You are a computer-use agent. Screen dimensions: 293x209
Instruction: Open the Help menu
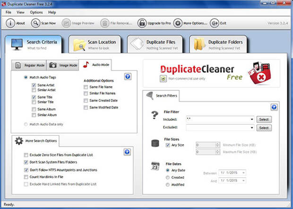tap(52, 12)
